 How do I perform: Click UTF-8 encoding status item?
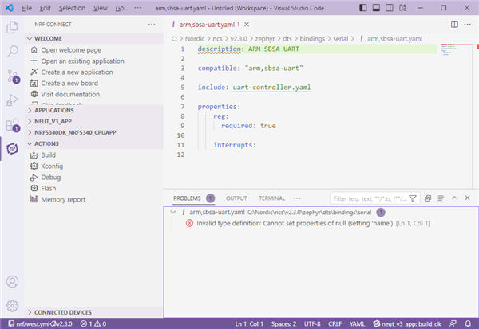click(x=312, y=323)
